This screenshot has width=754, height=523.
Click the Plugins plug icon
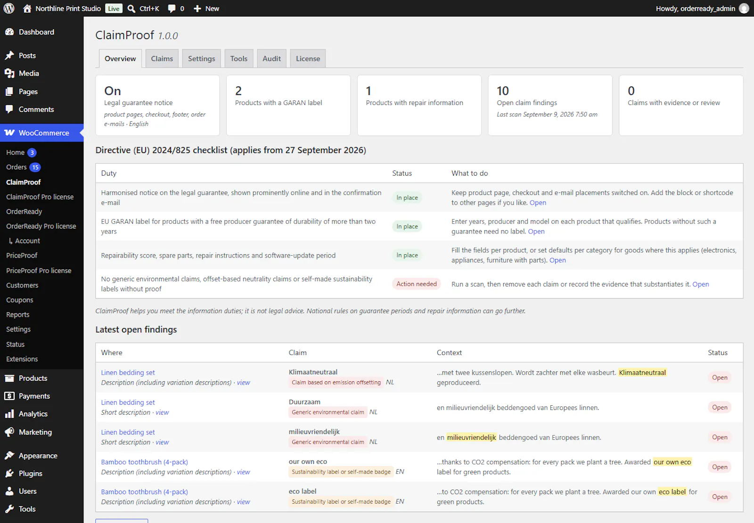pyautogui.click(x=9, y=474)
